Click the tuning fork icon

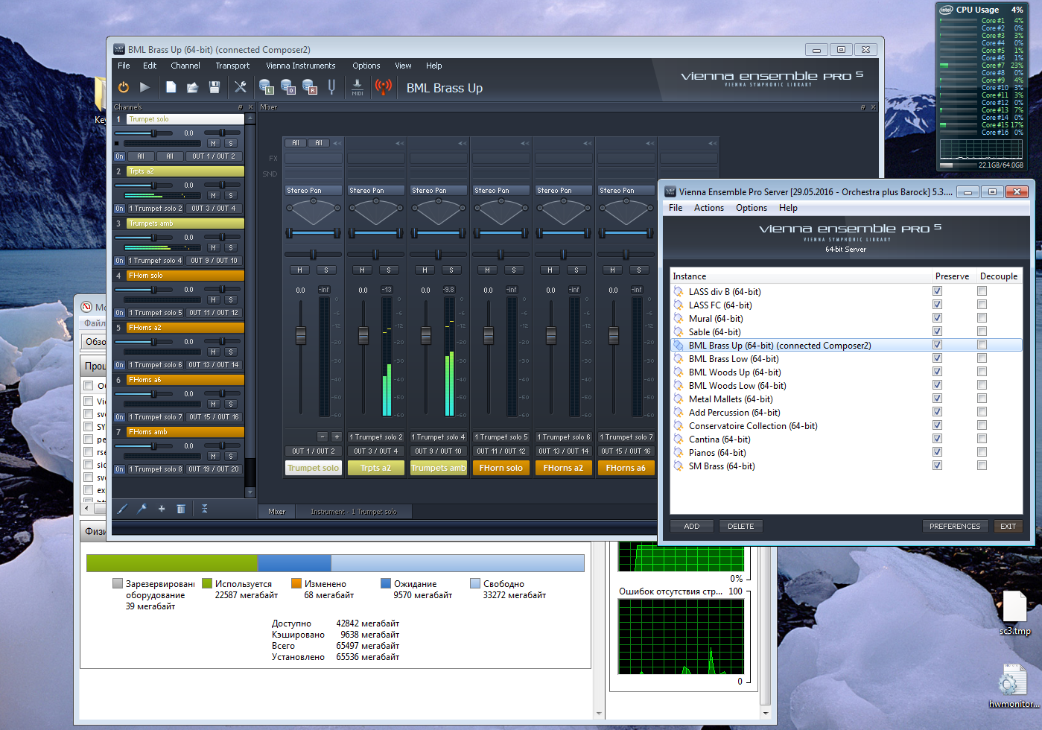click(332, 87)
